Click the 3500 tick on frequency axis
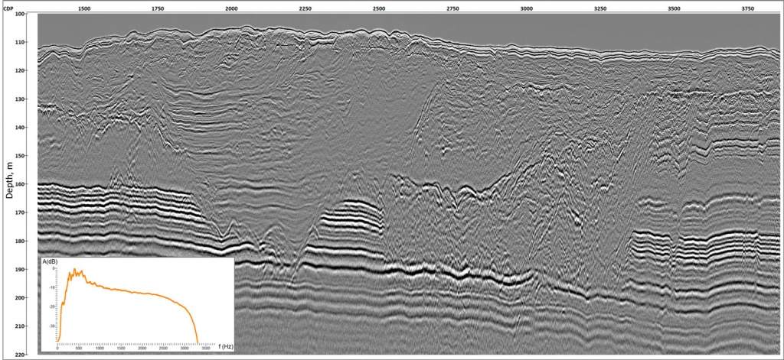The width and height of the screenshot is (784, 360). pyautogui.click(x=206, y=349)
